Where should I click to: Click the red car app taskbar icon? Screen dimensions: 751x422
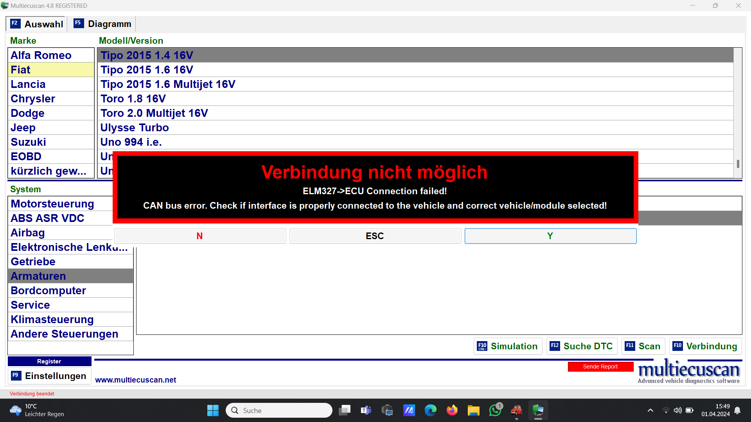click(x=516, y=410)
